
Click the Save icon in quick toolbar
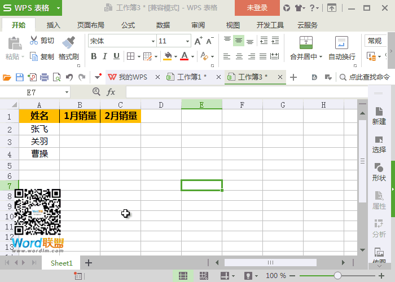point(20,77)
